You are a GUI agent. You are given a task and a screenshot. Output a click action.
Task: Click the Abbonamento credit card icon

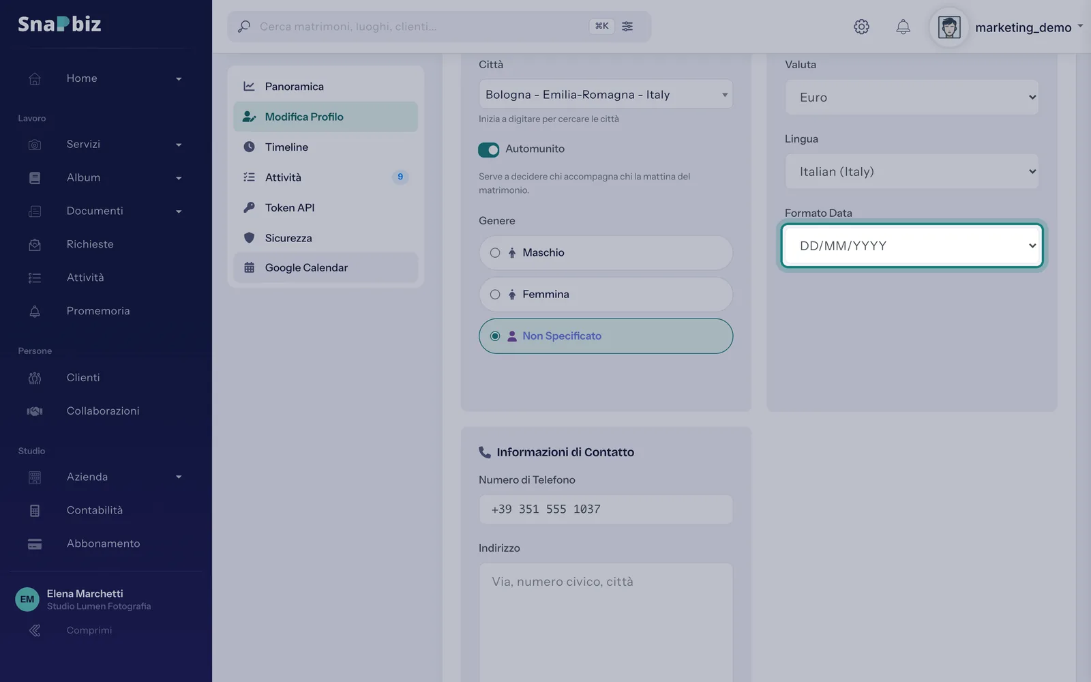tap(35, 544)
